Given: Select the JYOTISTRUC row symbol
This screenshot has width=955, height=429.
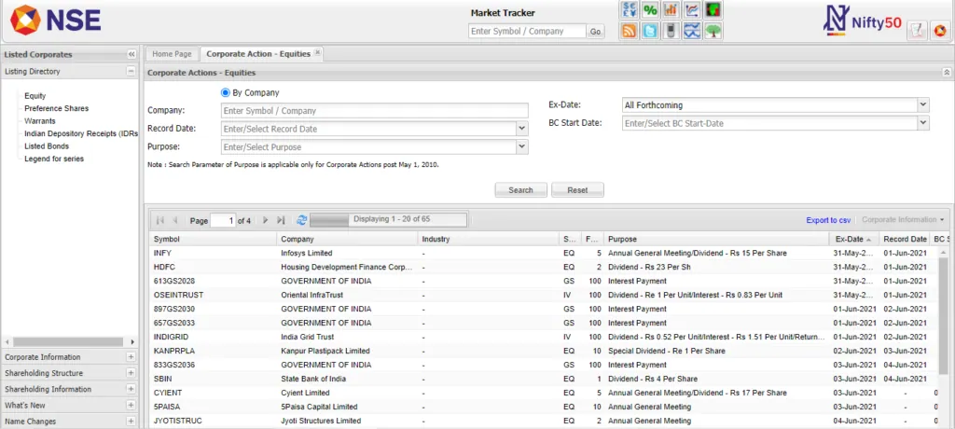Looking at the screenshot, I should 178,422.
